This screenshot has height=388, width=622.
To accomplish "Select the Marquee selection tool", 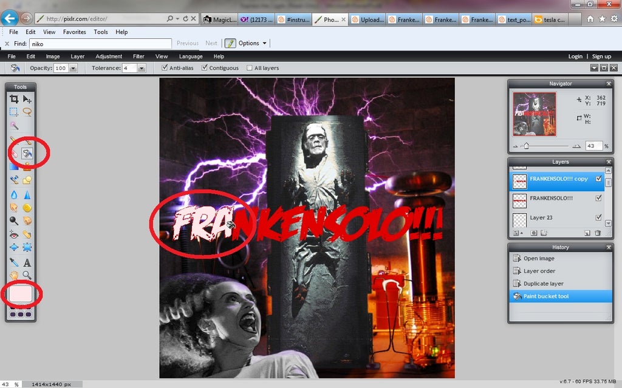I will pyautogui.click(x=14, y=112).
